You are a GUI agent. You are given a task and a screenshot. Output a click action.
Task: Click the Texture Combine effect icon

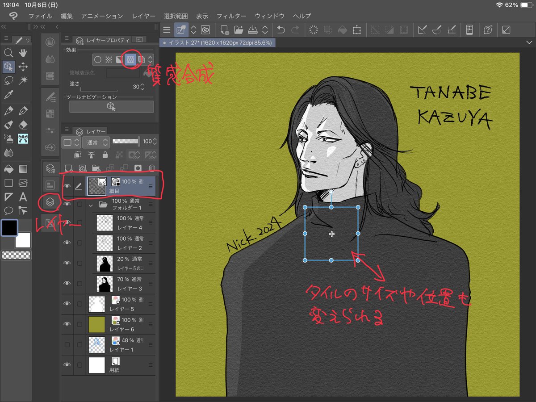coord(130,59)
